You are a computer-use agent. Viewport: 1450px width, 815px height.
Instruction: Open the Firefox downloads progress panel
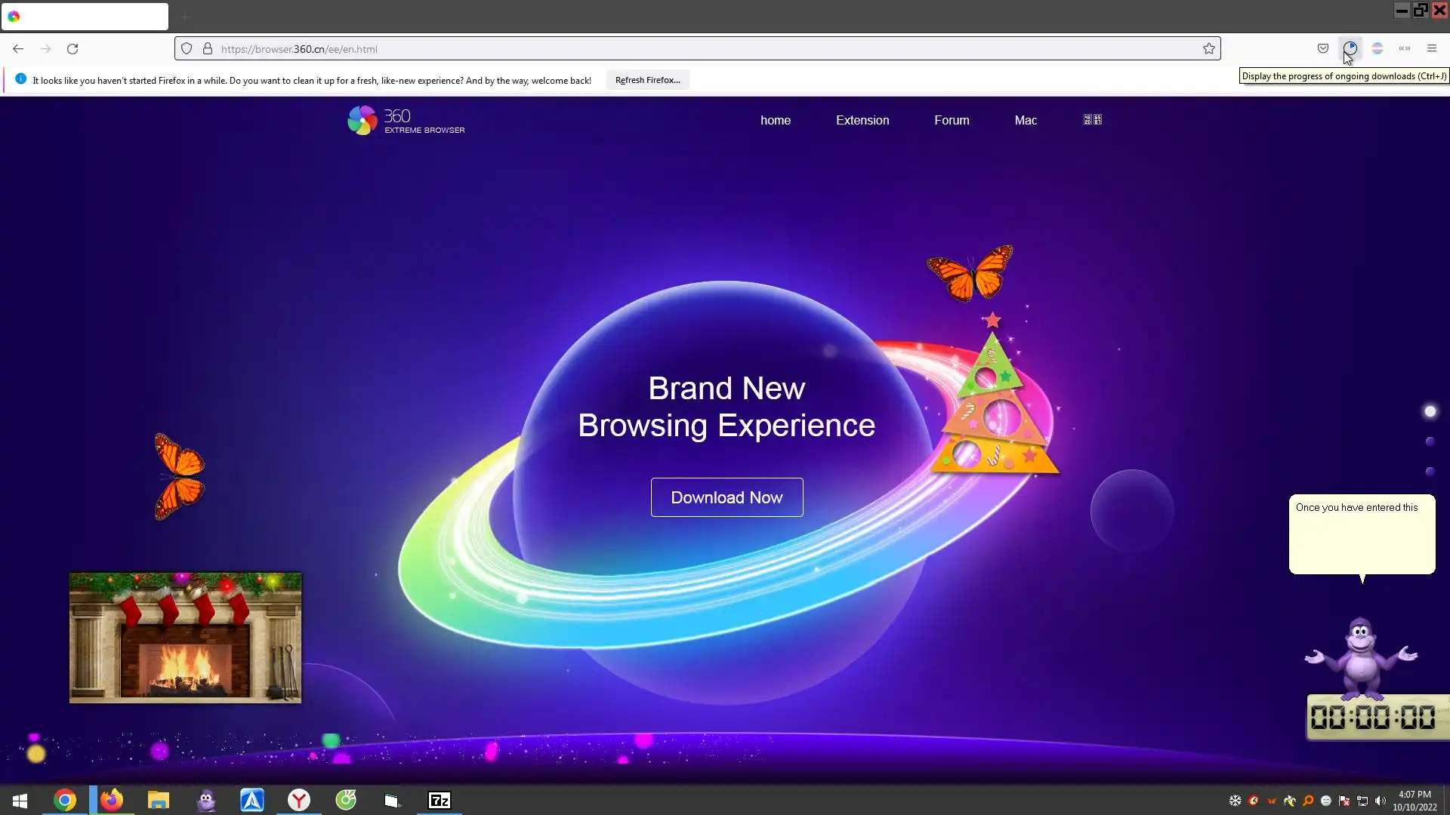tap(1350, 48)
